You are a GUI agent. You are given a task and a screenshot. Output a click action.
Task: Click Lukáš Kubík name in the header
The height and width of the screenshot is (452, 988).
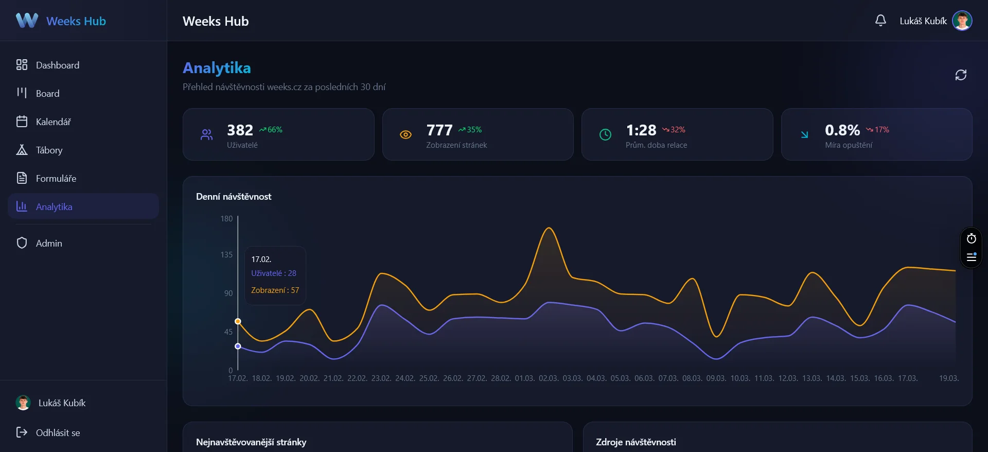[x=923, y=21]
